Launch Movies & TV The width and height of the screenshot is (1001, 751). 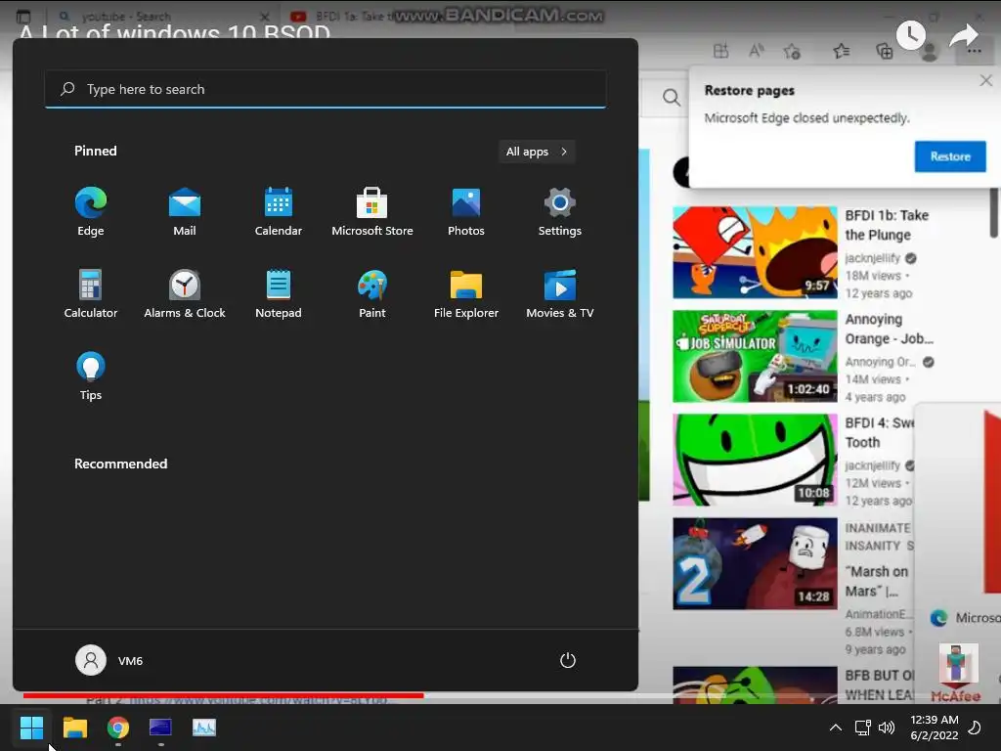(560, 293)
